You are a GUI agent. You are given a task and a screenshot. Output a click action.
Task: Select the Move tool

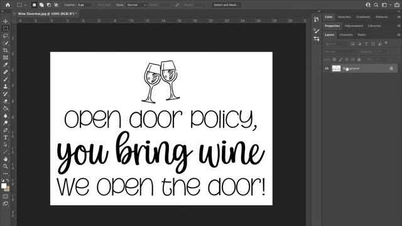tap(6, 21)
